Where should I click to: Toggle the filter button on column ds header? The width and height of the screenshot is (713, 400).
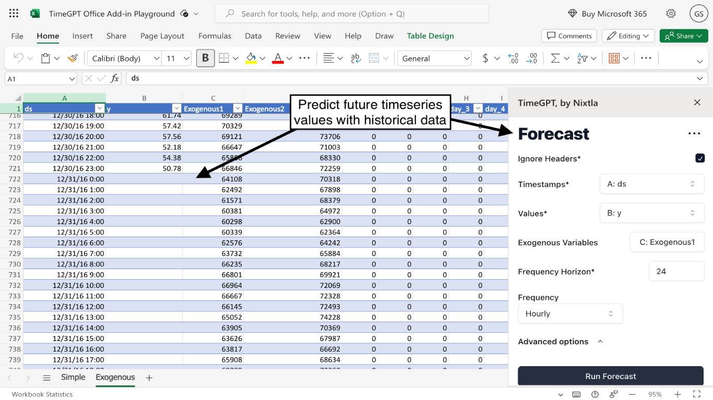click(x=100, y=109)
